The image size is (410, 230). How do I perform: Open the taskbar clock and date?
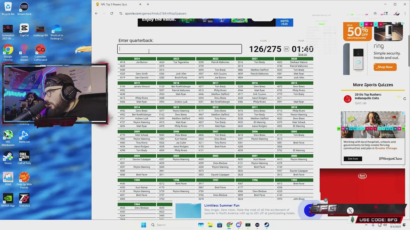[395, 225]
